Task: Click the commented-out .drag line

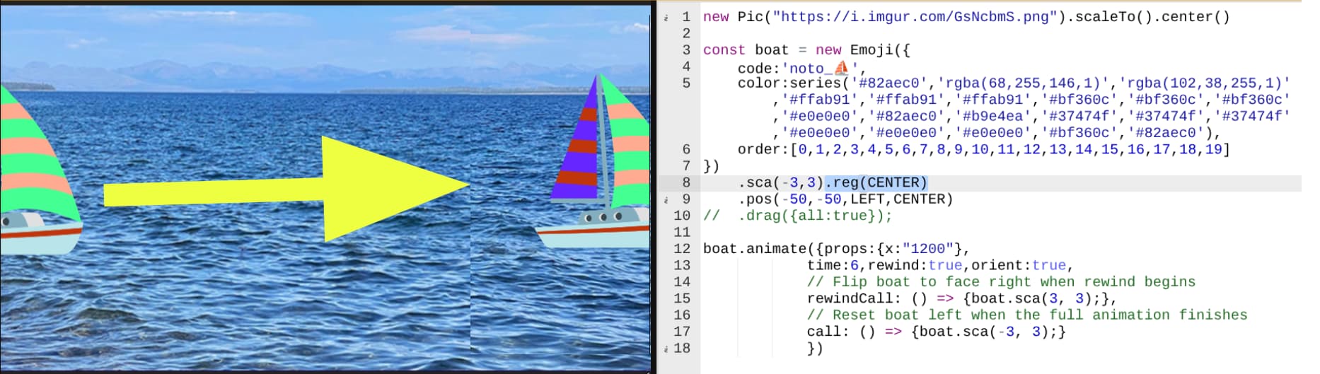Action: tap(798, 216)
